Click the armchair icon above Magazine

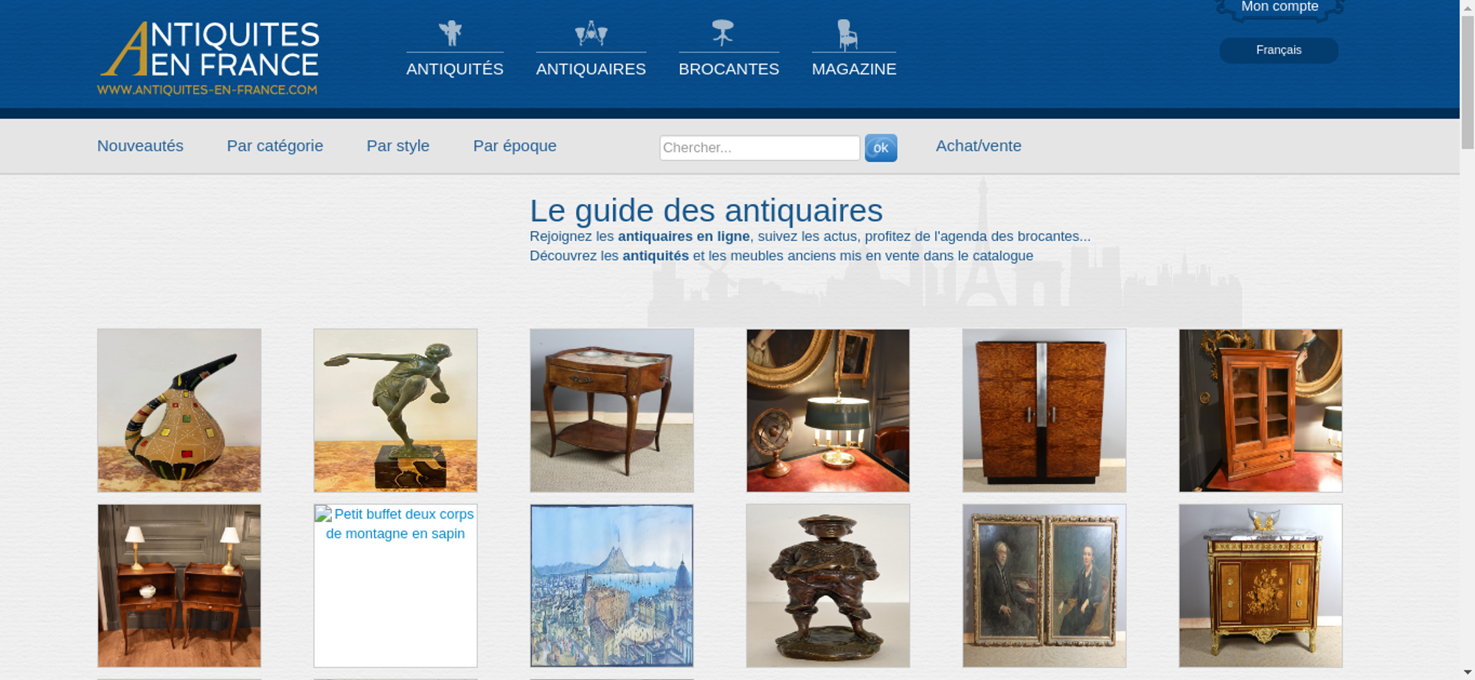[x=847, y=34]
